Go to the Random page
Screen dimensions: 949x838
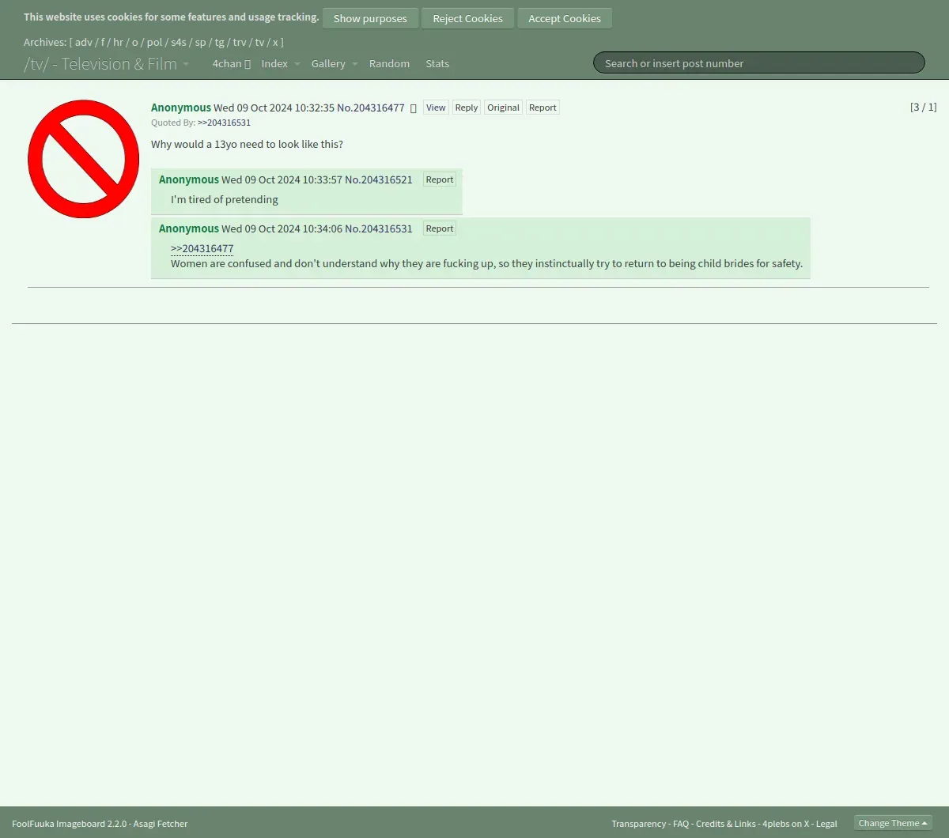[389, 63]
